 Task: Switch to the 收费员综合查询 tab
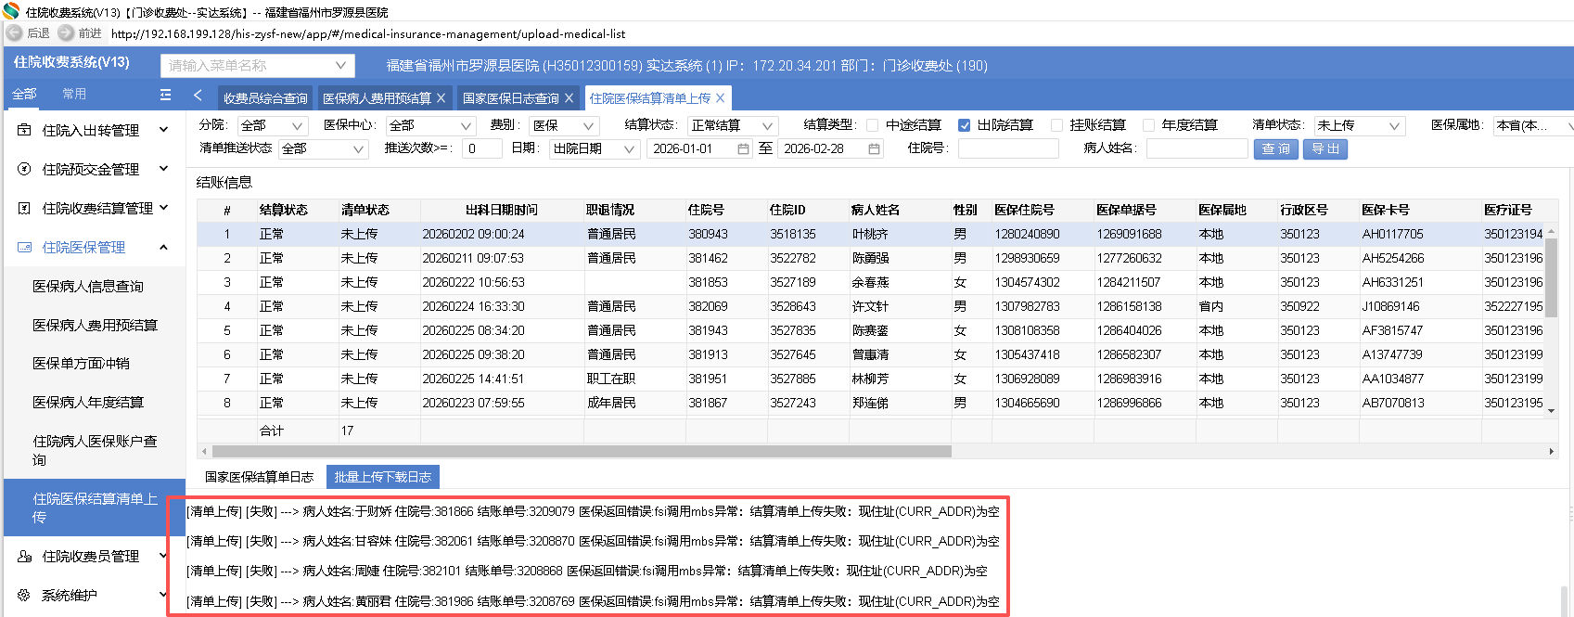[265, 97]
